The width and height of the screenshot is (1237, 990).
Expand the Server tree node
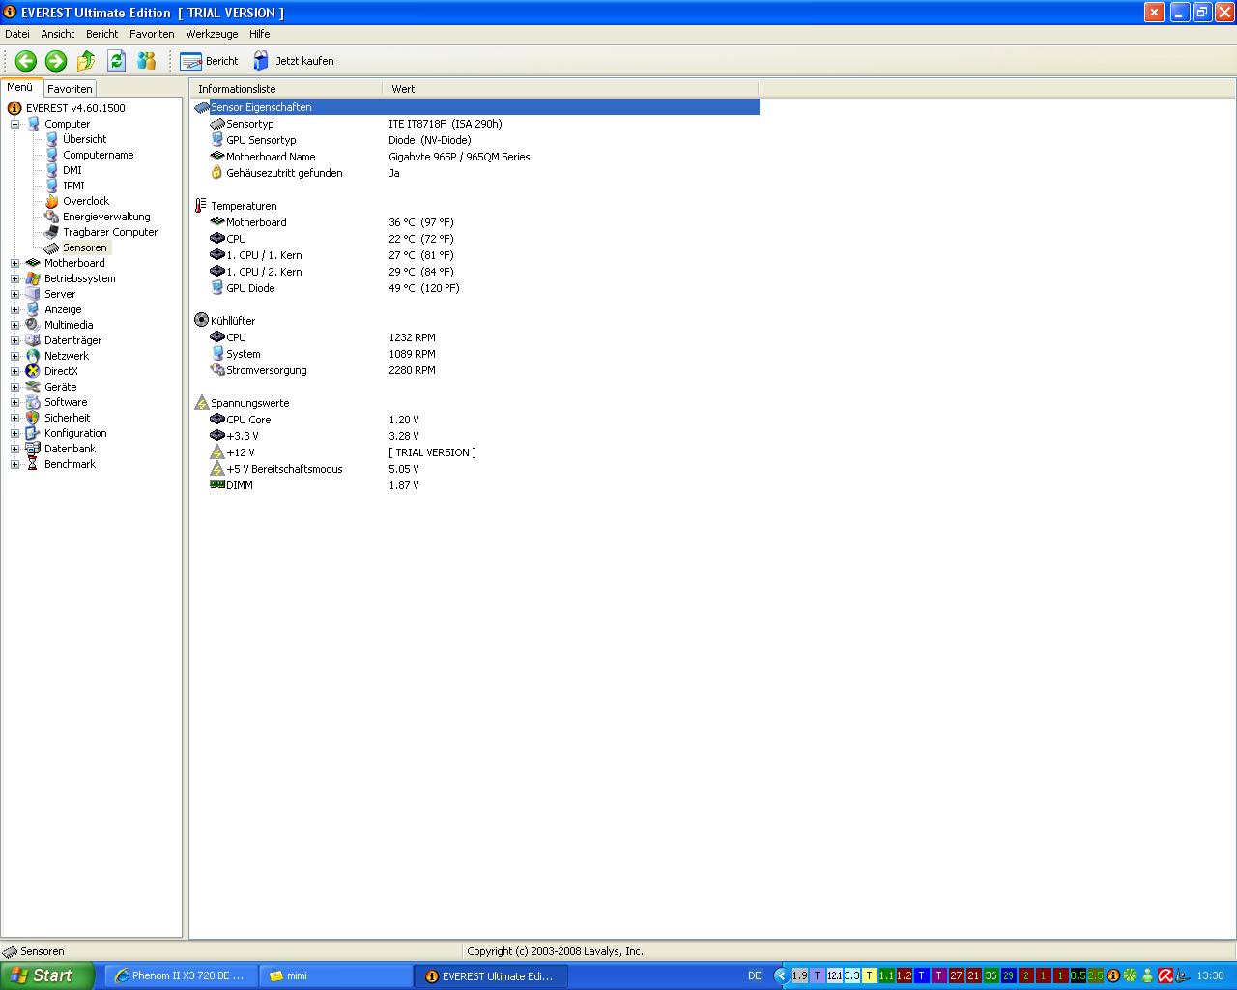point(14,294)
